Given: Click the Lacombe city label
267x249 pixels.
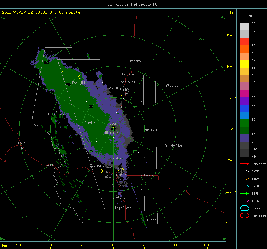Looking at the screenshot, I should [x=128, y=74].
